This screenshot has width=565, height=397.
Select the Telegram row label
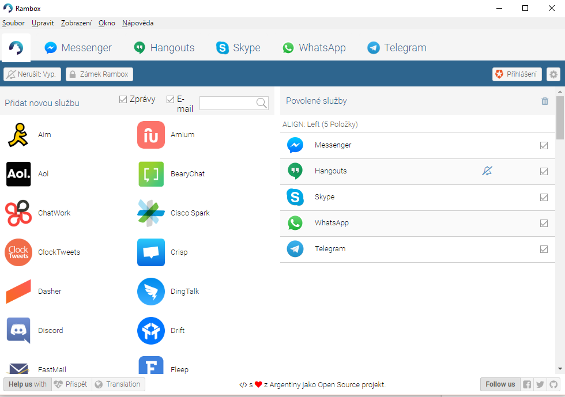coord(330,249)
